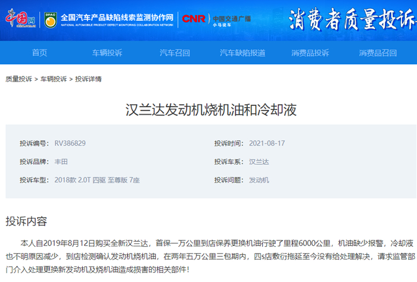Click the China.com.cn red logo
Viewport: 417px width, 282px height.
20,18
